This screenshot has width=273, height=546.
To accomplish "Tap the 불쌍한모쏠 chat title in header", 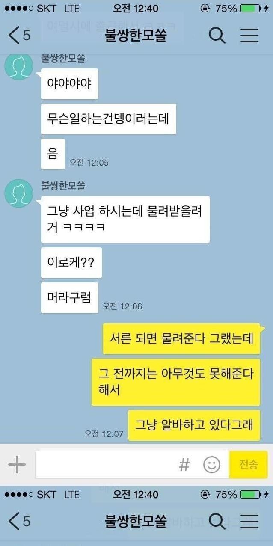I will pos(136,36).
